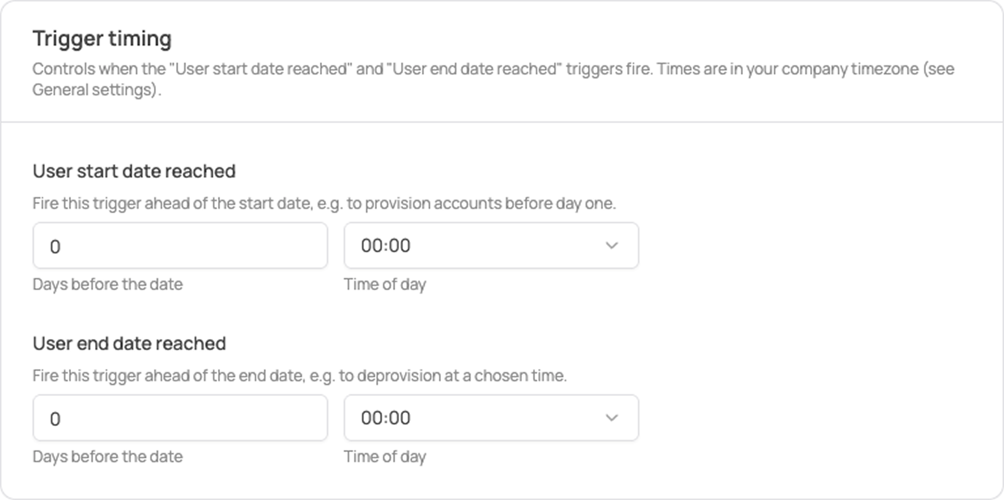The width and height of the screenshot is (1004, 500).
Task: Select the 00:00 value under User end date reached
Action: (x=386, y=418)
